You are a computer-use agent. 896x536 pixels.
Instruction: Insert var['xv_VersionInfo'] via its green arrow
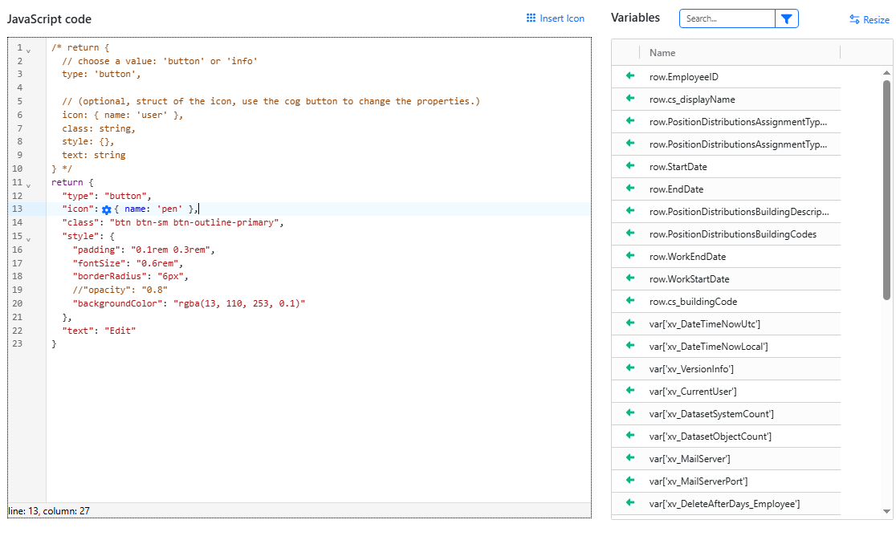(630, 367)
